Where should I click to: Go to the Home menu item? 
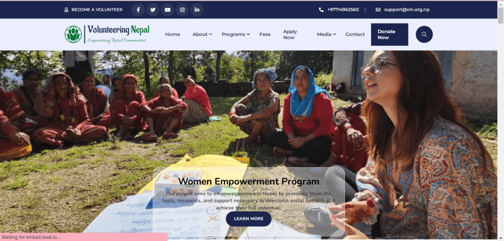tap(173, 34)
